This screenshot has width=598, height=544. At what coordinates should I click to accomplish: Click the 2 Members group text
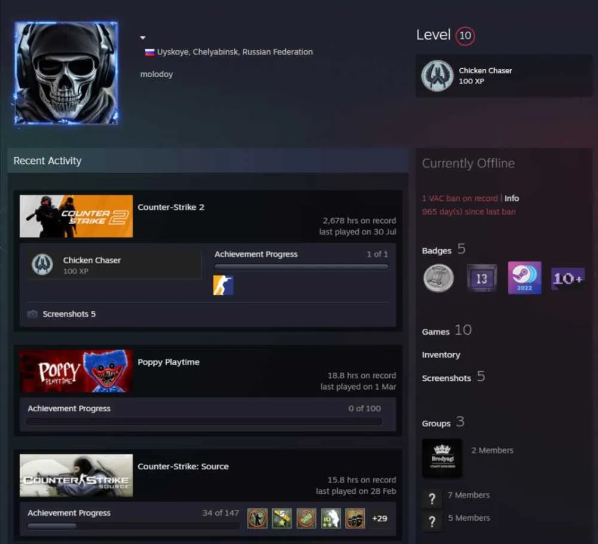pyautogui.click(x=492, y=451)
